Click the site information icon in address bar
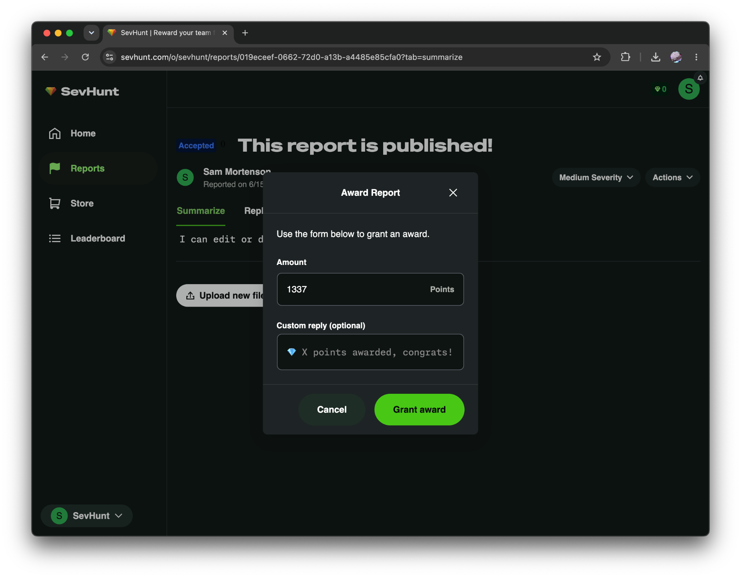 coord(110,57)
